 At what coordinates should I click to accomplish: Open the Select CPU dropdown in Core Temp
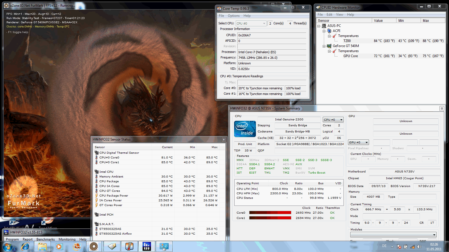coord(251,24)
